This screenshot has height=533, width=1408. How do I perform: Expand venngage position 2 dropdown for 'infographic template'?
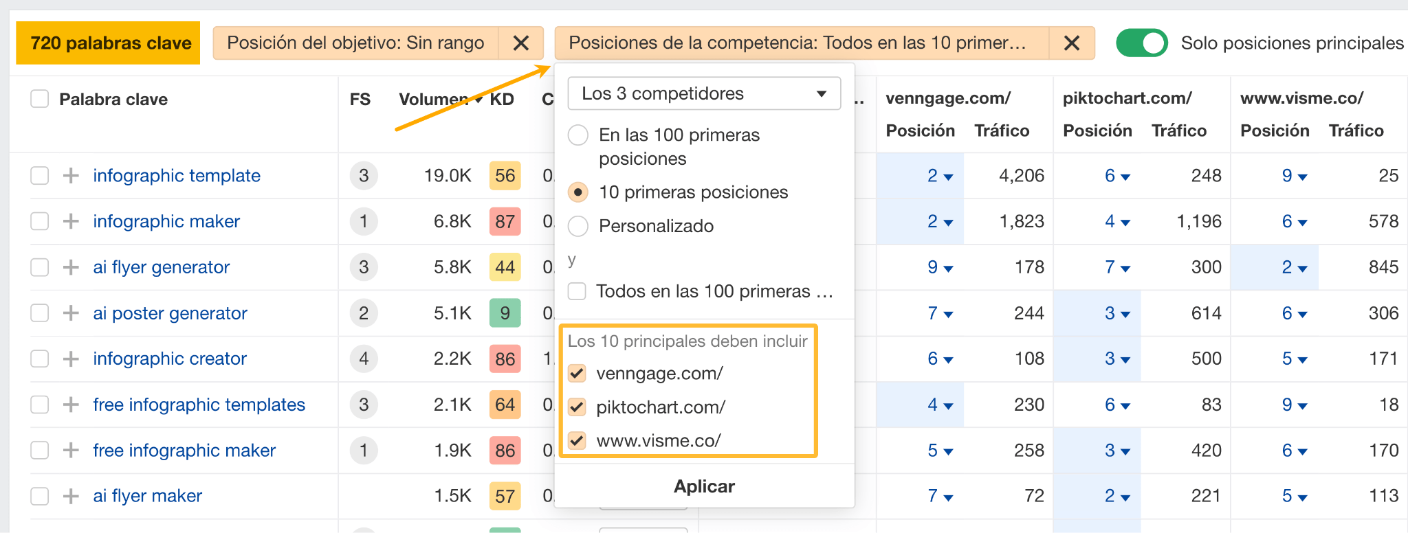click(940, 176)
